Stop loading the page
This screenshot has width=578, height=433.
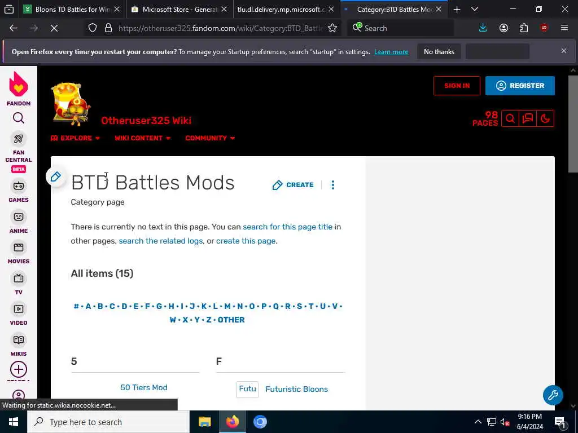[x=54, y=28]
